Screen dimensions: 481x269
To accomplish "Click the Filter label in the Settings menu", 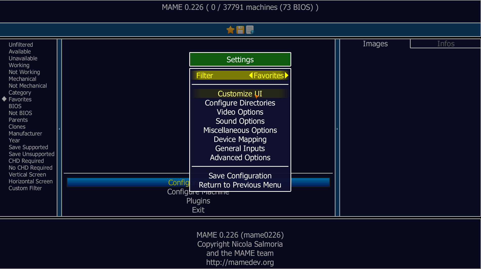I will (205, 75).
